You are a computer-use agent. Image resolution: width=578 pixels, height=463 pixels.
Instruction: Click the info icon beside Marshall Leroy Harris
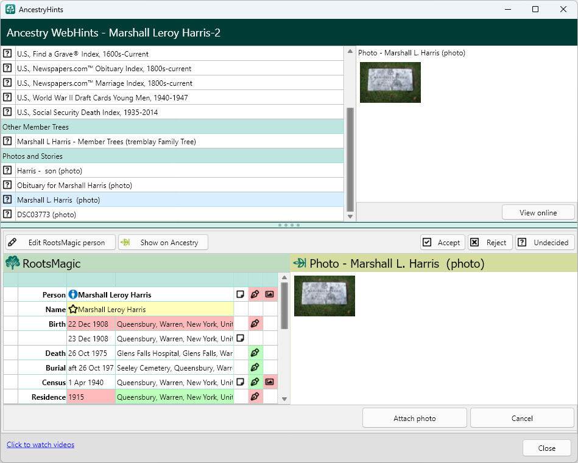73,294
